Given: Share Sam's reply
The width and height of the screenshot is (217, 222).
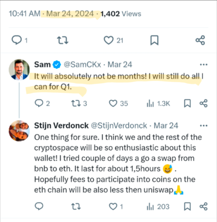Looking at the screenshot, I should pyautogui.click(x=204, y=103).
